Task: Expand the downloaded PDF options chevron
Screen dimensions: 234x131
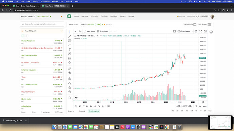Action: [x=26, y=121]
